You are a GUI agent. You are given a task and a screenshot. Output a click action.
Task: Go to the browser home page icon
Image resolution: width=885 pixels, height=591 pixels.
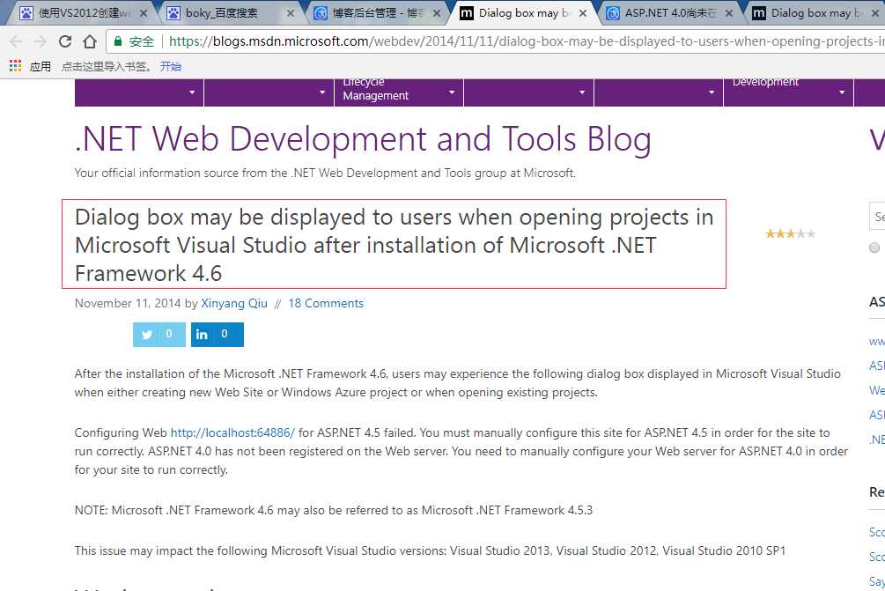point(90,41)
